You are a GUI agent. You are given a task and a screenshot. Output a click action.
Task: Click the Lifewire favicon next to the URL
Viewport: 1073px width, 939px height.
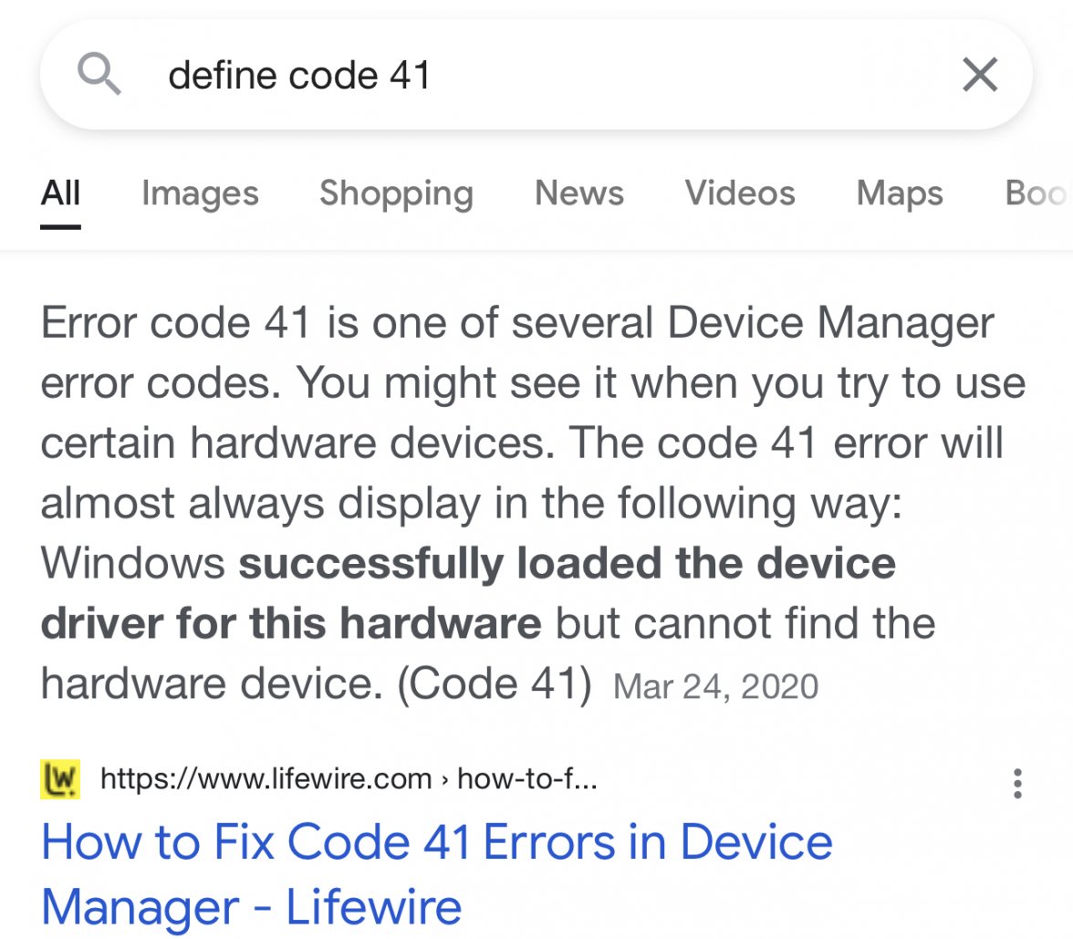tap(58, 779)
